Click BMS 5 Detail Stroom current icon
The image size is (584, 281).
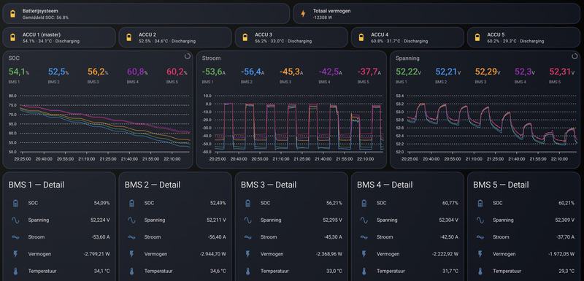480,237
